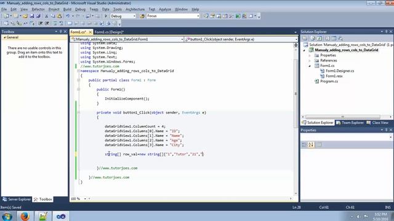Switch to the Server Explorer tab

(x=17, y=200)
